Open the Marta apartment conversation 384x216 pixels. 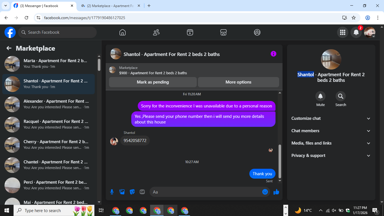click(x=48, y=64)
